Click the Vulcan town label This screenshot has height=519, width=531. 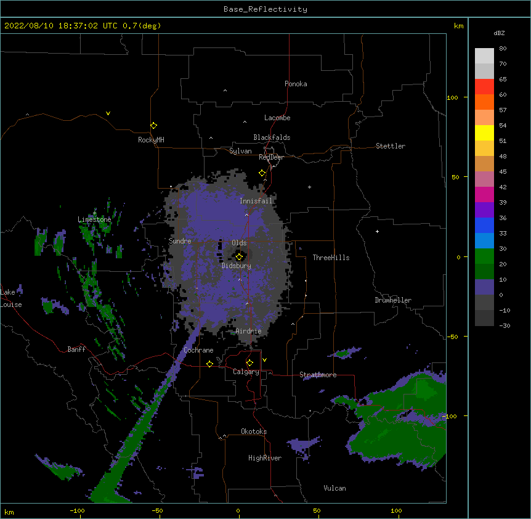click(x=334, y=488)
